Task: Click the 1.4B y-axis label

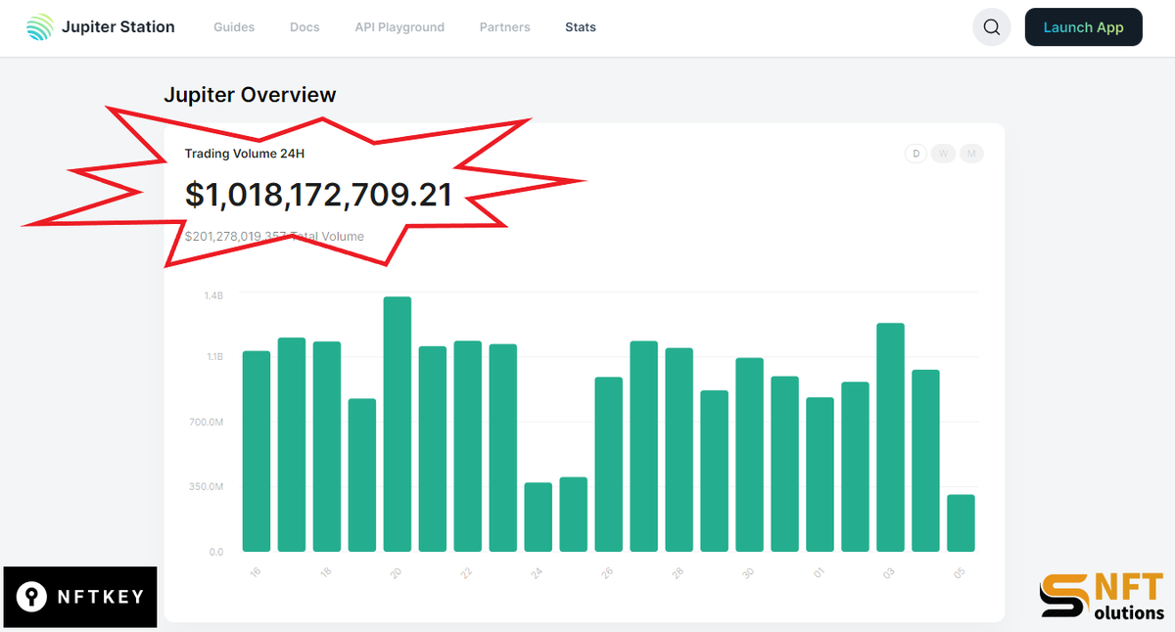Action: click(213, 295)
